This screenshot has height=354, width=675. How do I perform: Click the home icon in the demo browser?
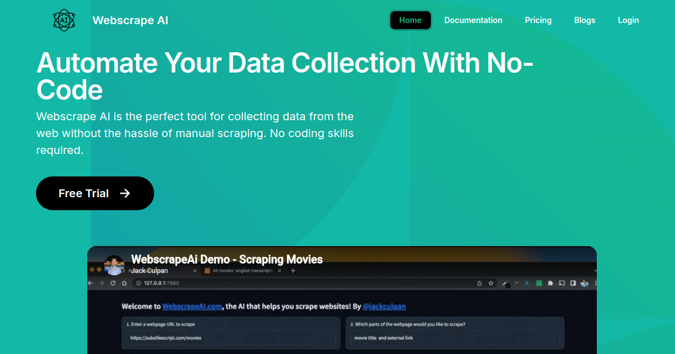[124, 283]
